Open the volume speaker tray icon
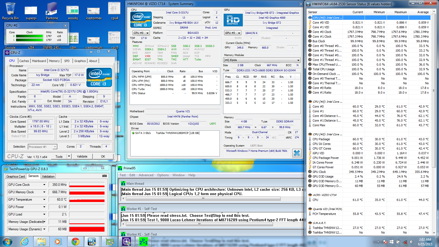Viewport: 439px width, 247px height. tap(411, 242)
